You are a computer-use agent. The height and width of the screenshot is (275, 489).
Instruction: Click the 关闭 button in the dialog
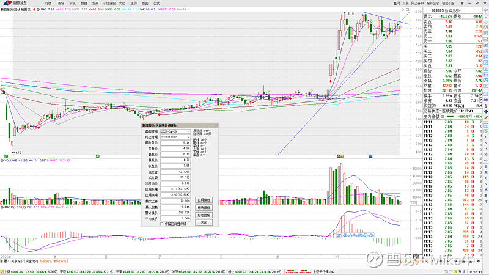tap(204, 223)
